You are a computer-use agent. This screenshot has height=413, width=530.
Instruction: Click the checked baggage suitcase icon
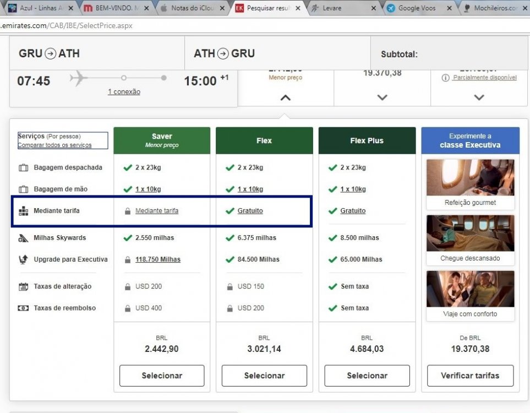[x=23, y=167]
